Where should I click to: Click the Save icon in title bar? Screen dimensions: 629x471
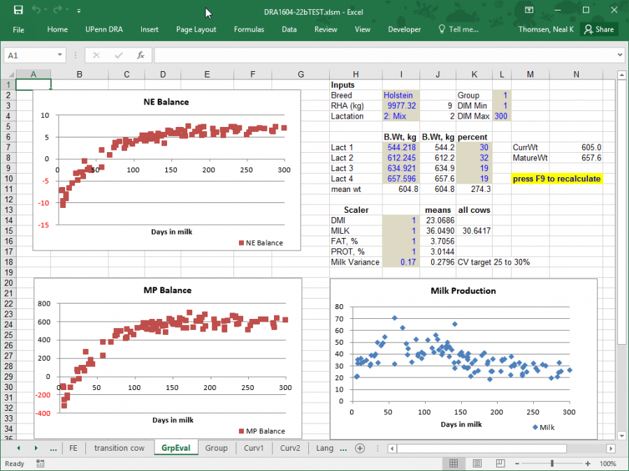pos(18,10)
